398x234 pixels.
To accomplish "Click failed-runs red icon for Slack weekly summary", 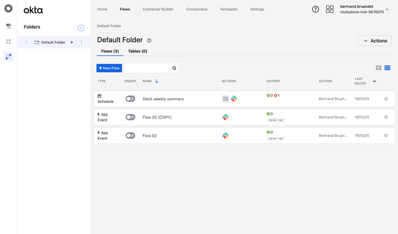I will click(x=276, y=96).
